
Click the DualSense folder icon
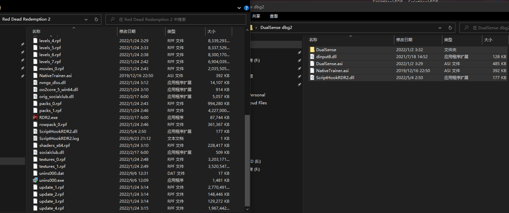(x=312, y=50)
